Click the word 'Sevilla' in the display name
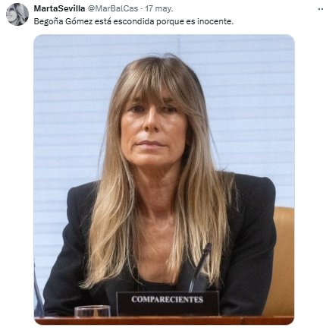 point(73,8)
